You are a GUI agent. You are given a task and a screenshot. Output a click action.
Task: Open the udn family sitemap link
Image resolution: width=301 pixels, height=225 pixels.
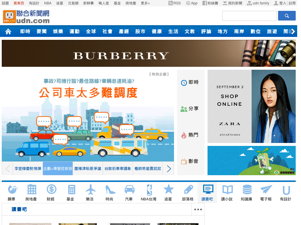point(258,3)
